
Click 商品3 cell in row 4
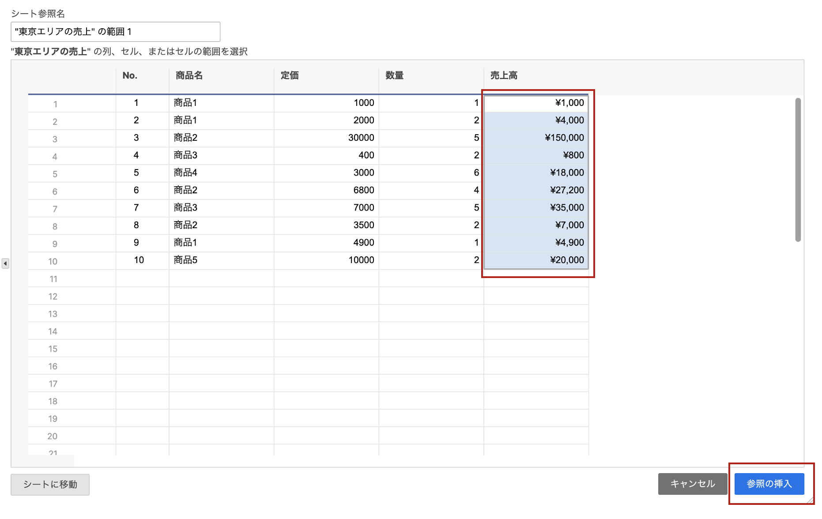221,155
